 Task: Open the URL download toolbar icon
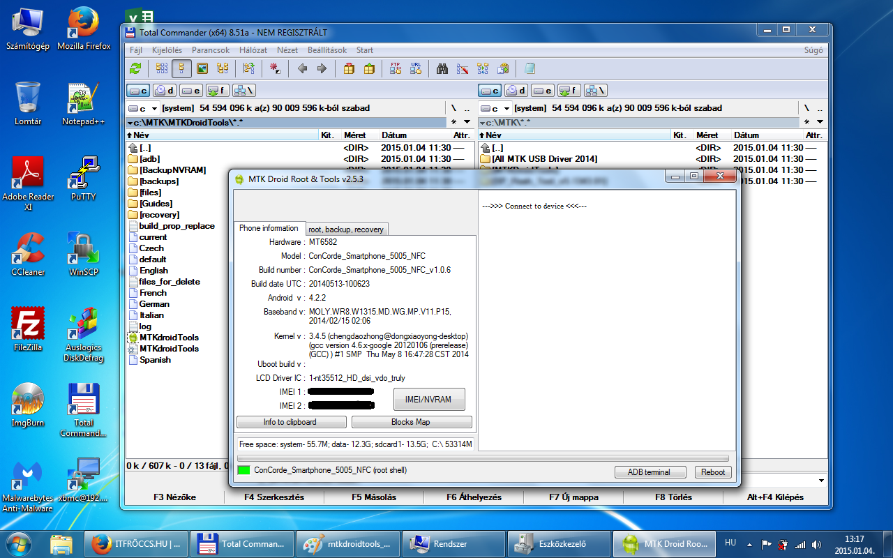(416, 68)
